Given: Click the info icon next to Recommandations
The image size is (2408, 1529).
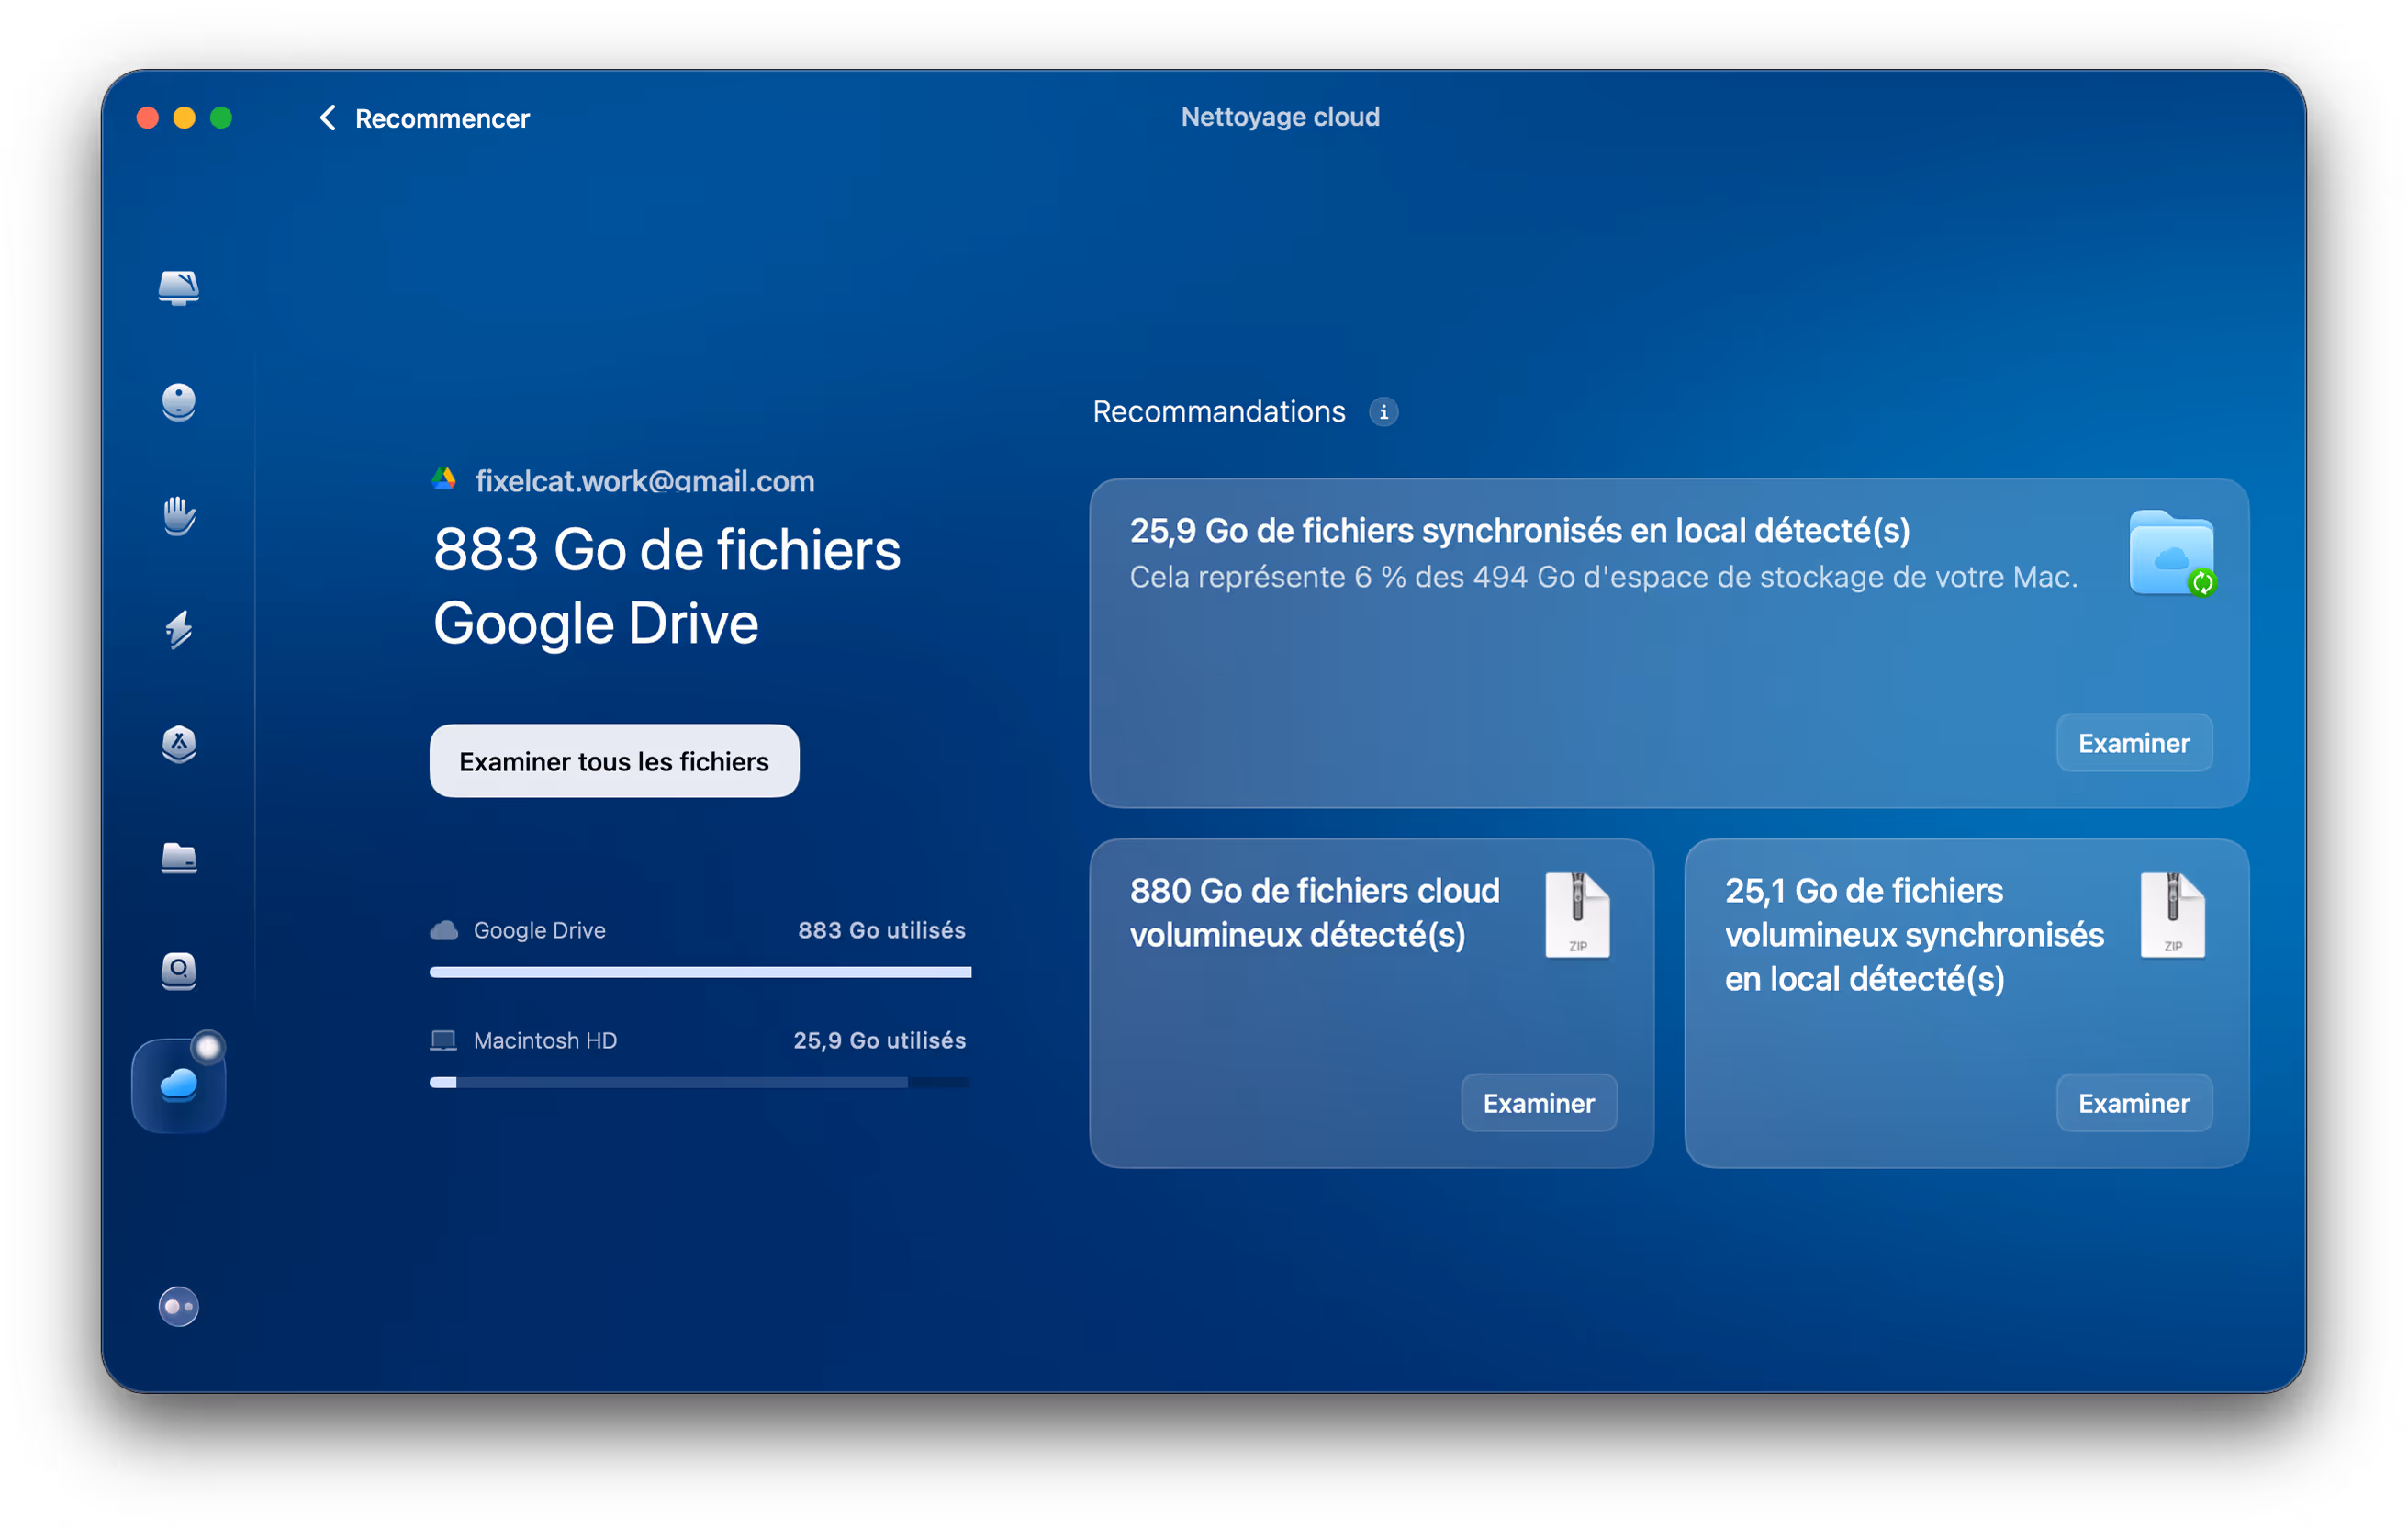Looking at the screenshot, I should click(1384, 412).
